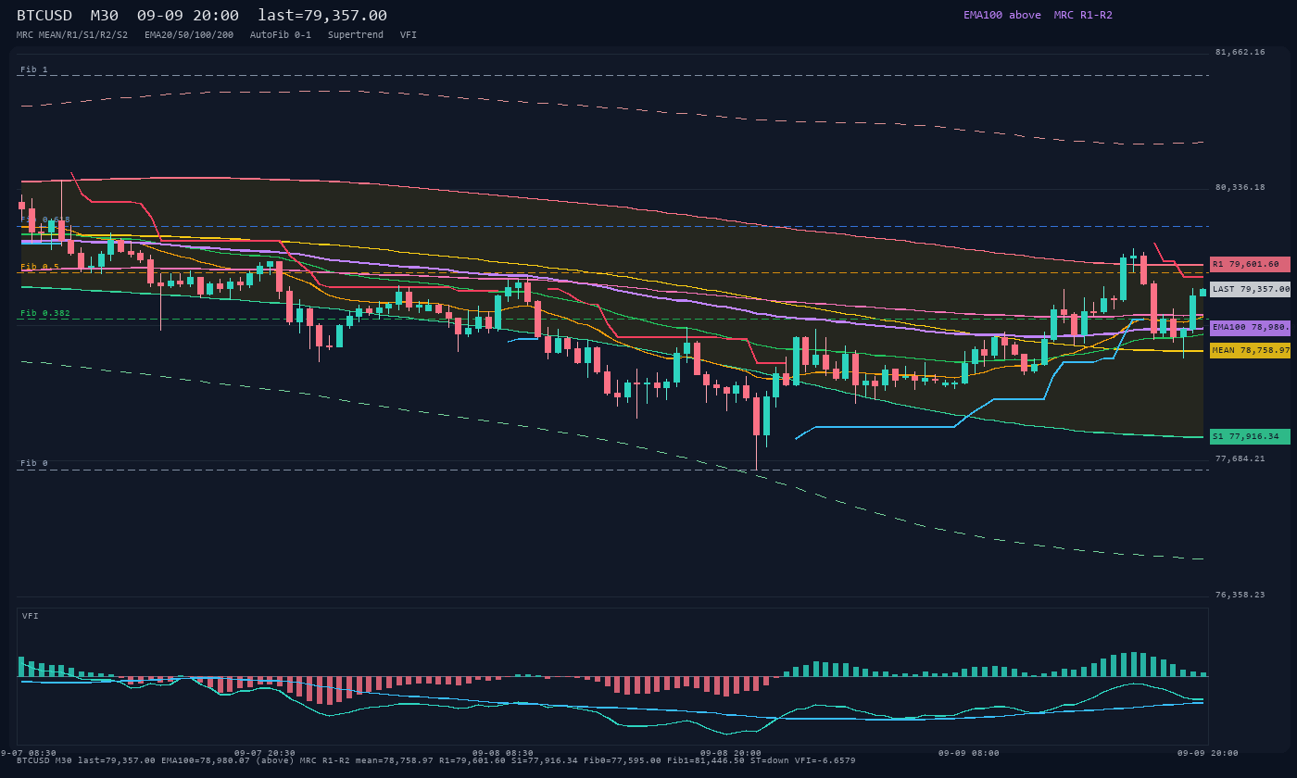The width and height of the screenshot is (1297, 778).
Task: Click the M30 timeframe label
Action: 105,15
